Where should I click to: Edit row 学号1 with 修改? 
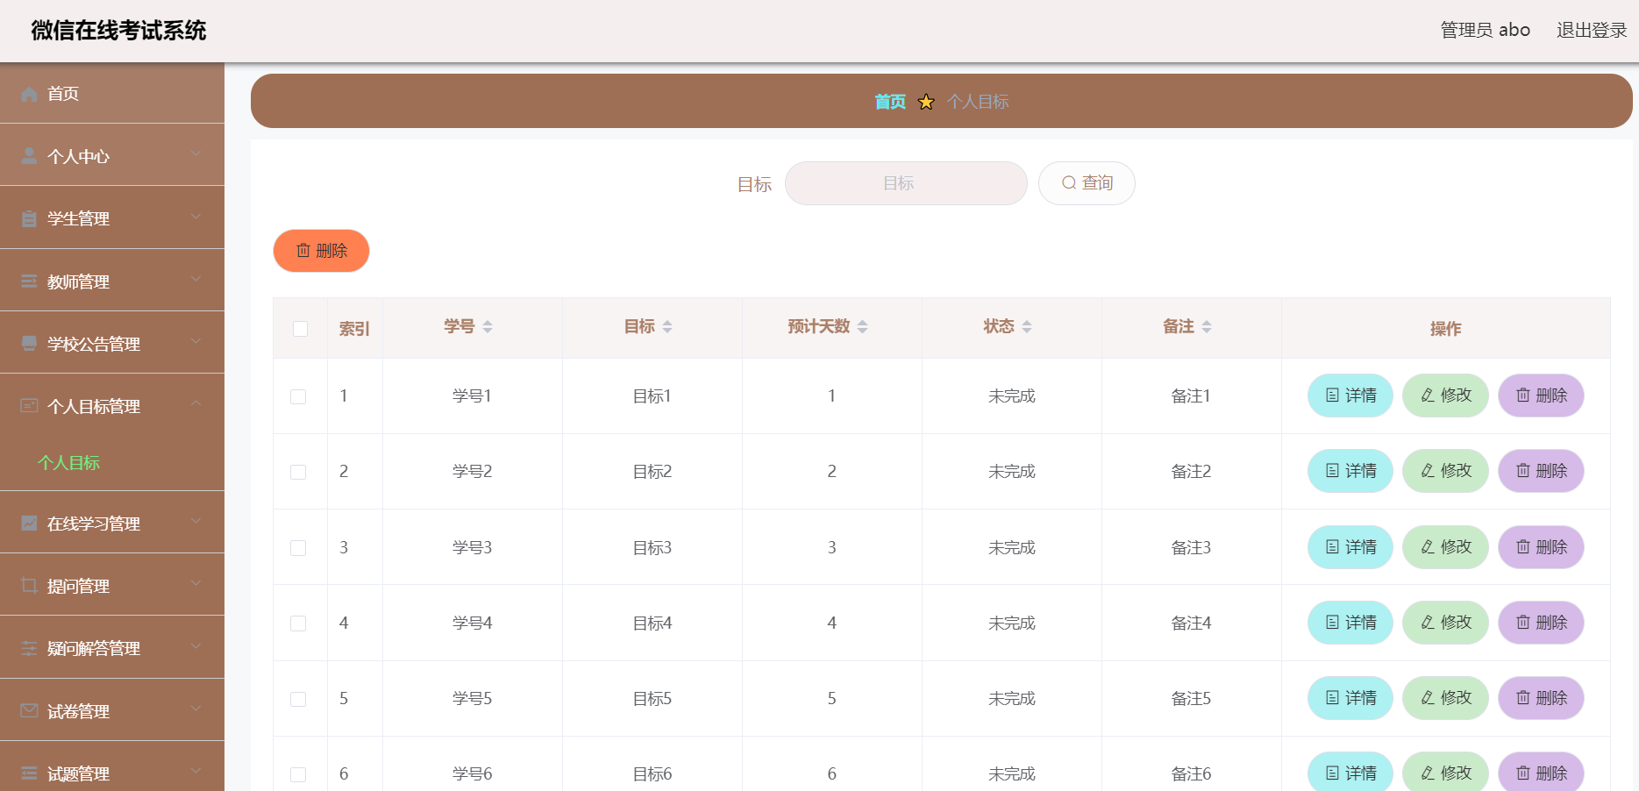tap(1446, 395)
